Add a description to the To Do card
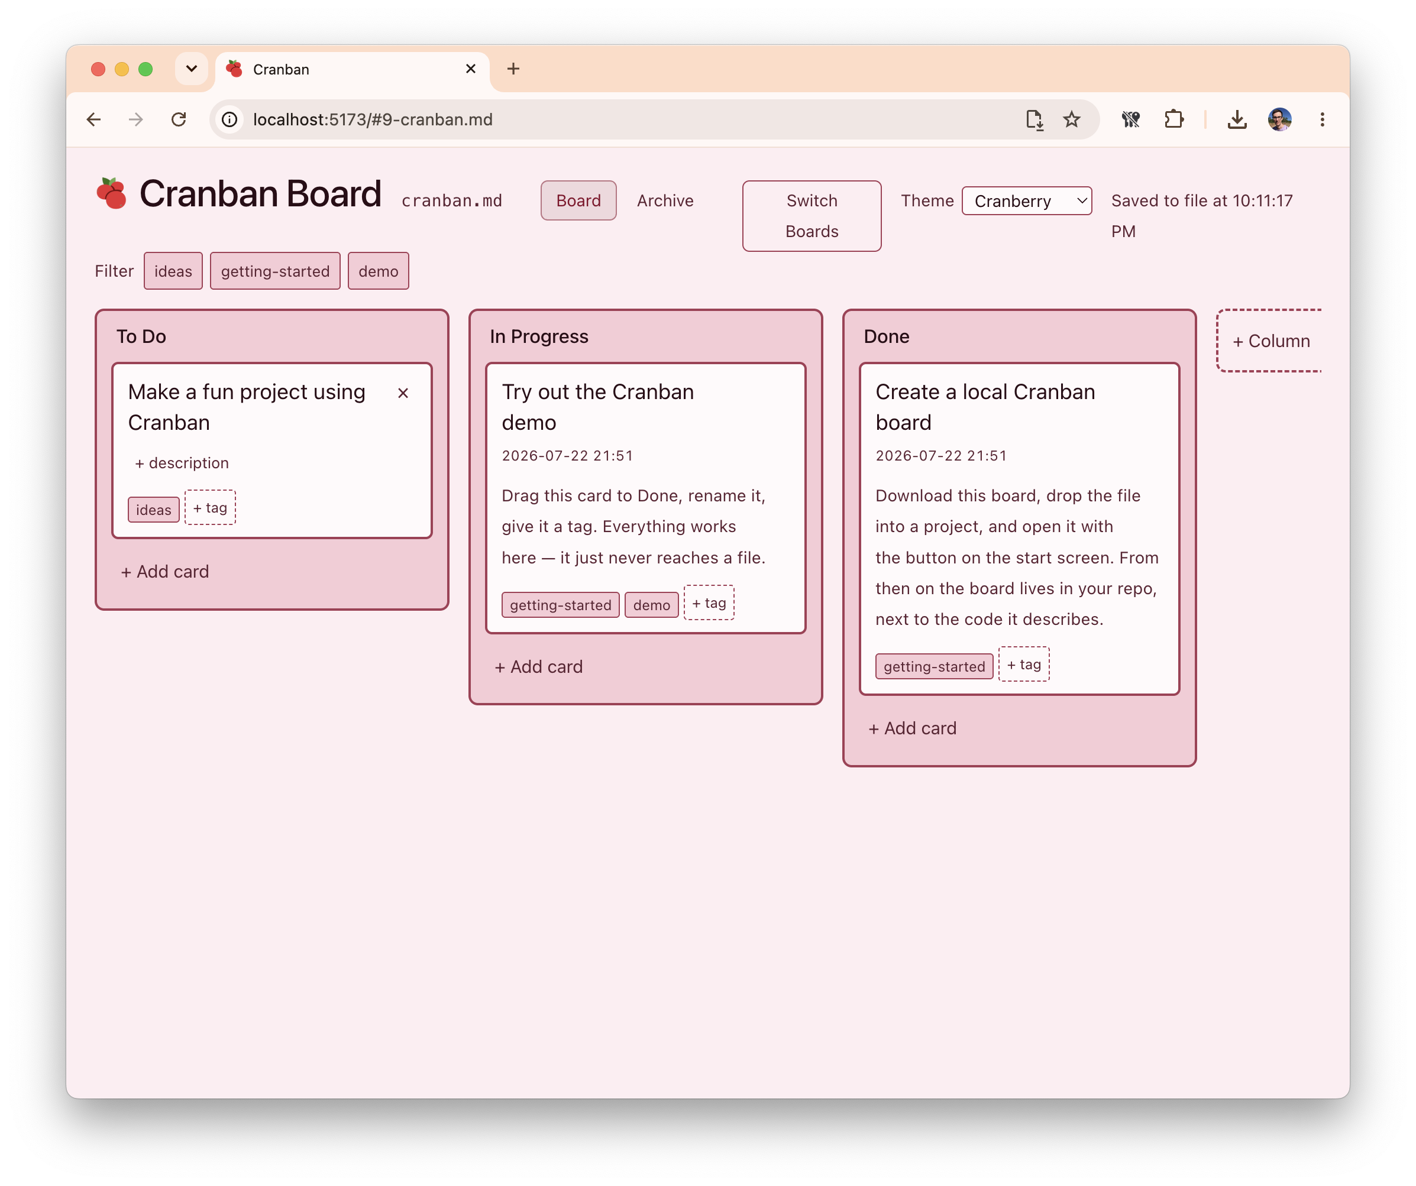 pos(182,463)
